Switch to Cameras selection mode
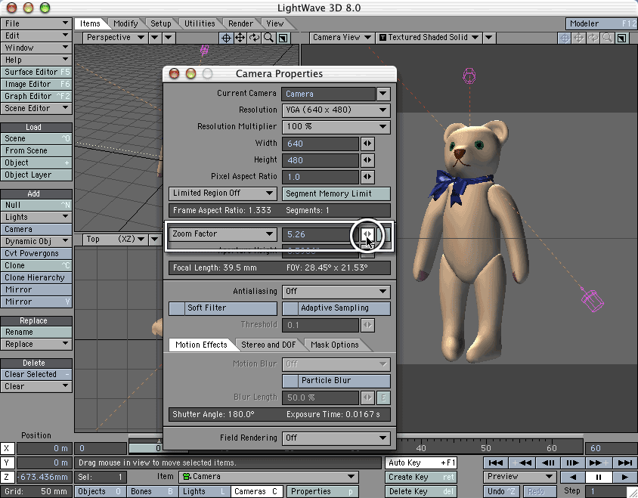Image resolution: width=638 pixels, height=498 pixels. (x=256, y=491)
